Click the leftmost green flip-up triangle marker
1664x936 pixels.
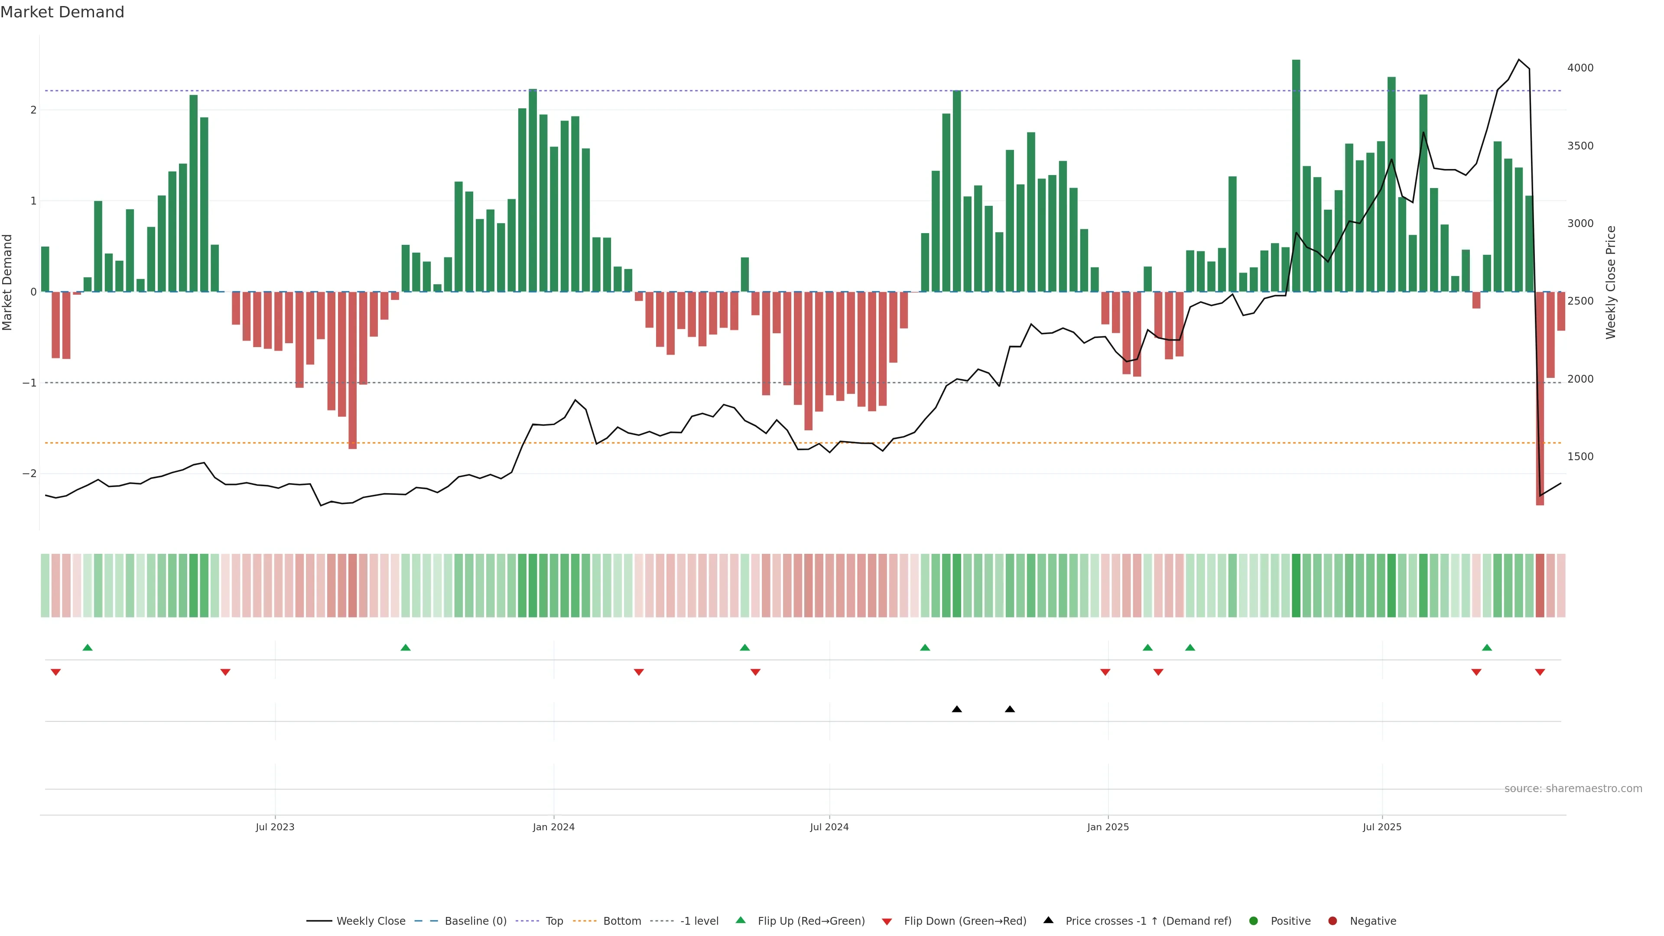tap(88, 647)
